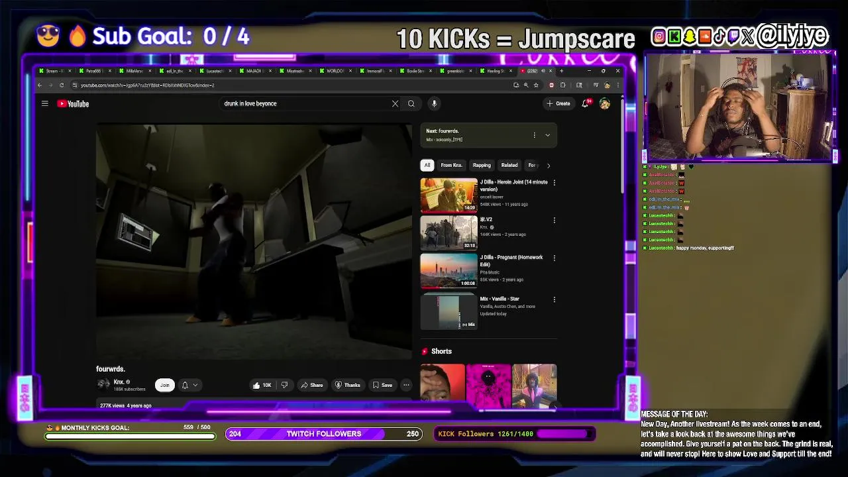
Task: Switch to the WORLDOF browser tab
Action: click(335, 71)
